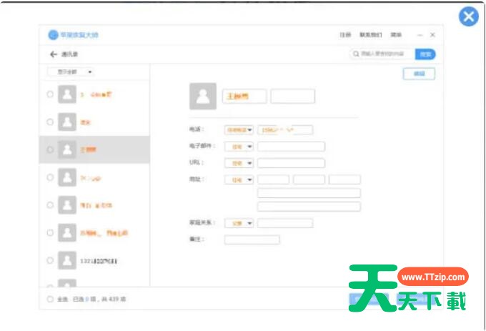Click the third short address field
The image size is (486, 331).
point(344,179)
